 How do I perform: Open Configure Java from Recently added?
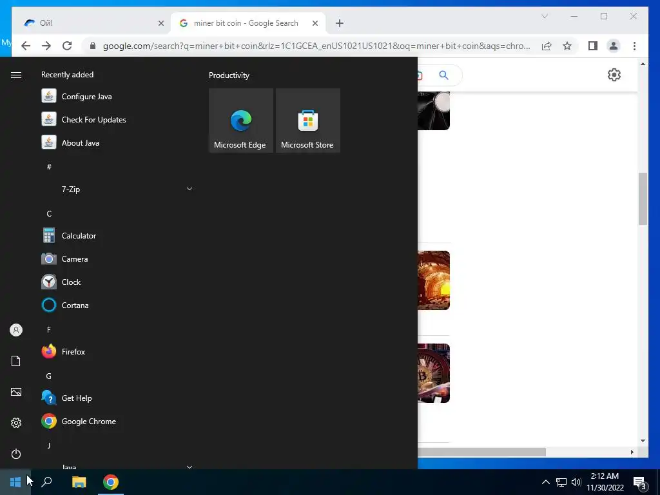point(118,97)
